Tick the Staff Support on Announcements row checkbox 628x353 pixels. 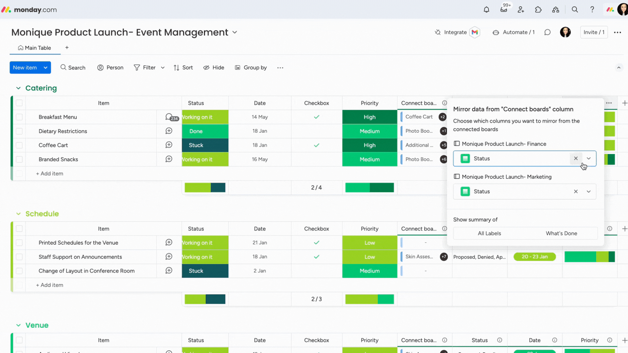pos(19,257)
